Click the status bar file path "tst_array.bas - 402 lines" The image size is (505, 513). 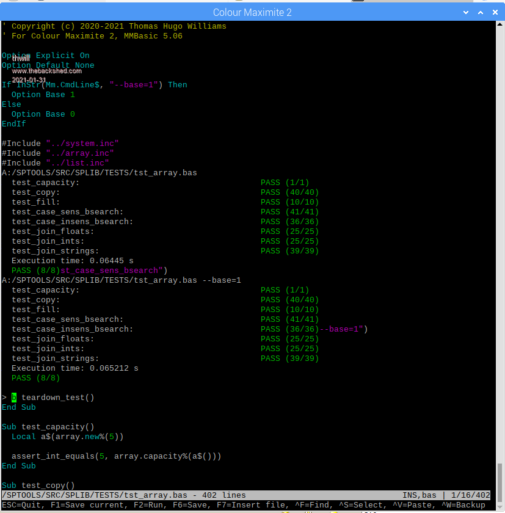[124, 495]
